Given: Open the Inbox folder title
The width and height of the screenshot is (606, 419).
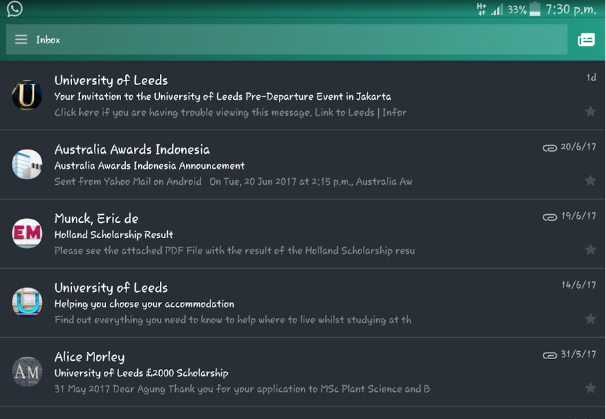Looking at the screenshot, I should coord(48,40).
